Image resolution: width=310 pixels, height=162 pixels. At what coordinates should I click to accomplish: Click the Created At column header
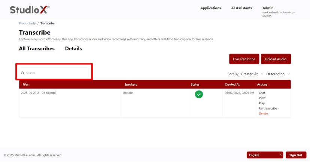pyautogui.click(x=232, y=85)
